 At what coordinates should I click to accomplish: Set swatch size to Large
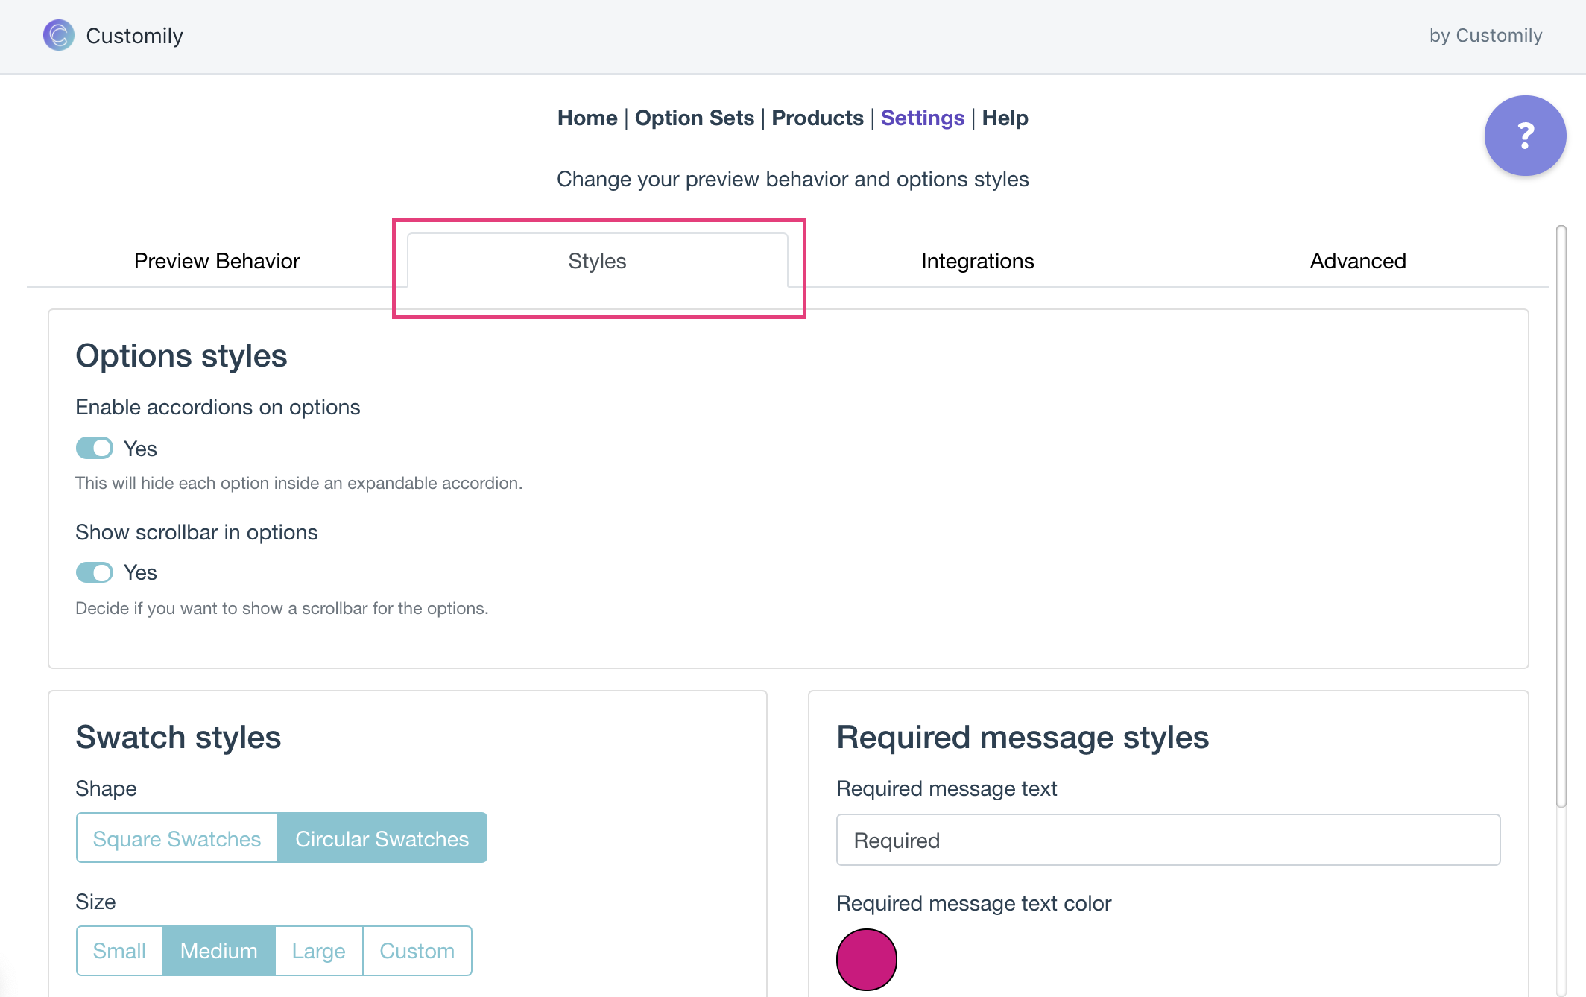(318, 951)
